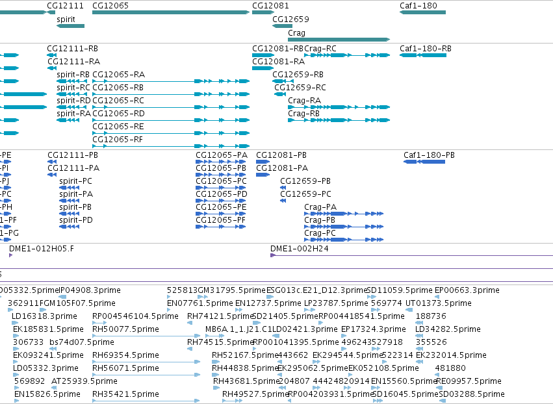Click EST EP00663.3prime
This screenshot has width=553, height=404.
(467, 290)
